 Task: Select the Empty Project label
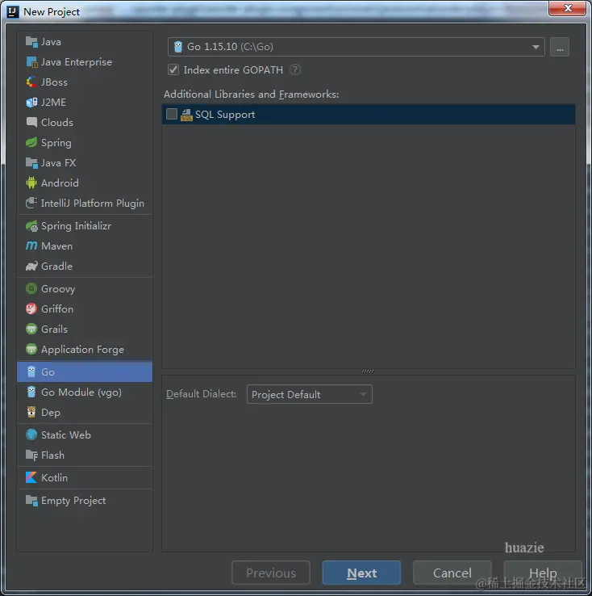click(x=73, y=501)
